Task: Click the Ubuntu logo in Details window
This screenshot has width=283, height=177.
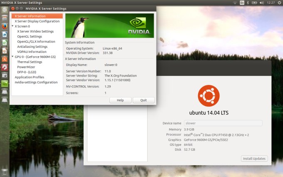Action: tap(209, 96)
